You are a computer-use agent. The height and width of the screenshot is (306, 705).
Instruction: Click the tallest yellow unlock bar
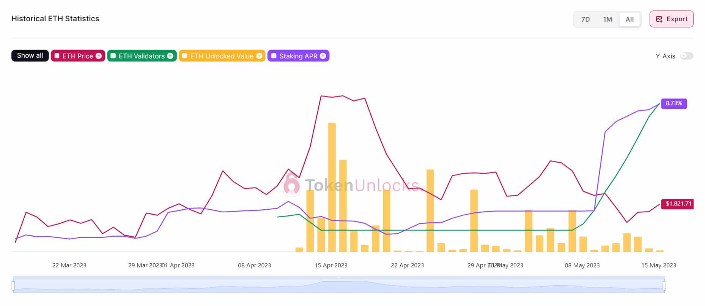pyautogui.click(x=332, y=187)
